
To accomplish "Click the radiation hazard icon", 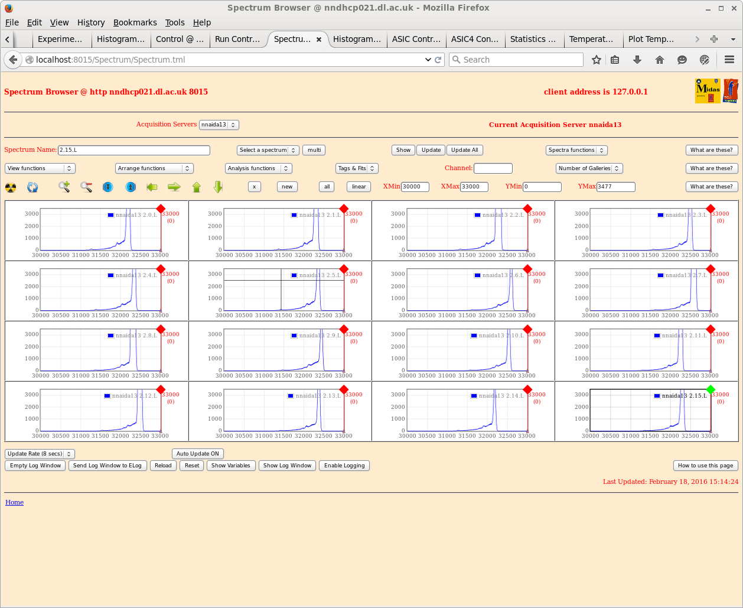I will 11,187.
